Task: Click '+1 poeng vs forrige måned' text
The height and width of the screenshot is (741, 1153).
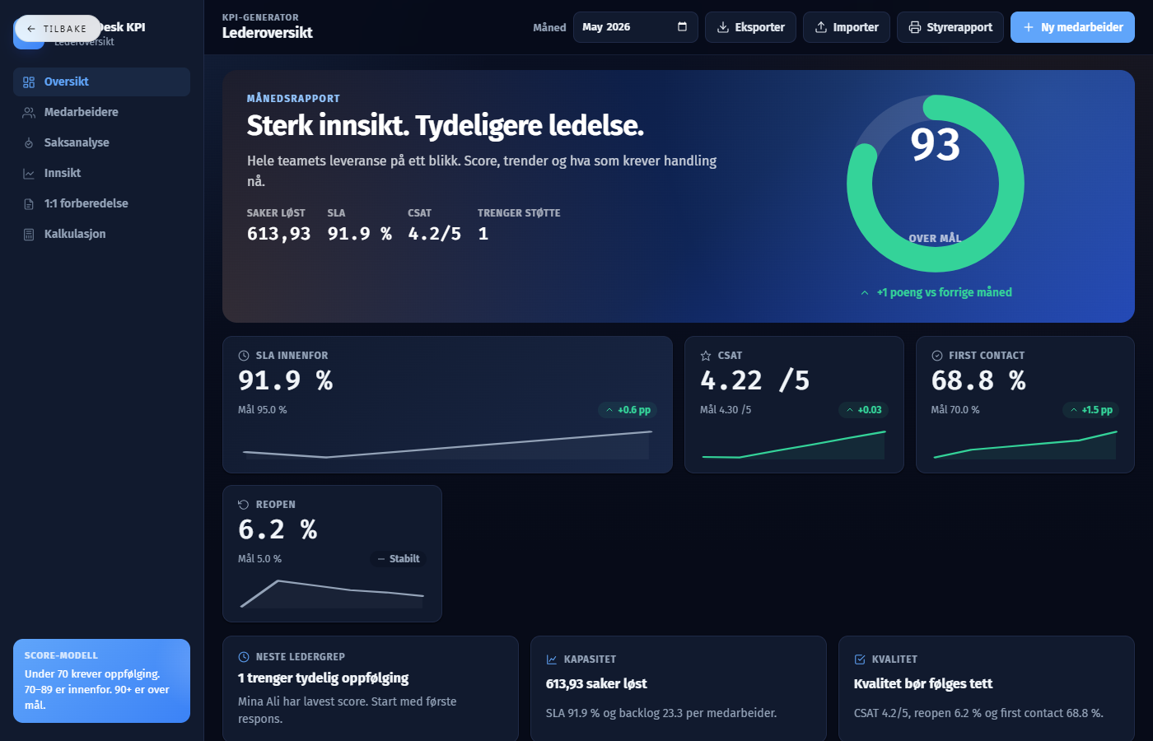Action: coord(944,292)
